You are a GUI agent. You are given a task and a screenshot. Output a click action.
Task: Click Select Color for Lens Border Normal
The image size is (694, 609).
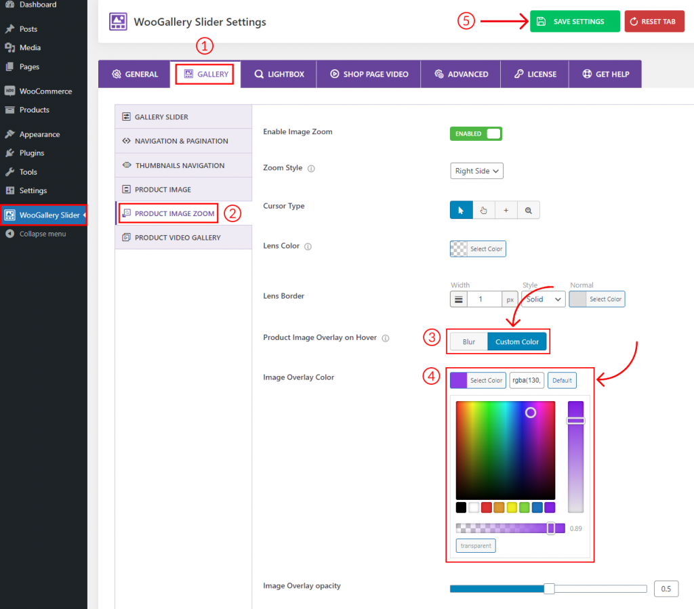[597, 299]
